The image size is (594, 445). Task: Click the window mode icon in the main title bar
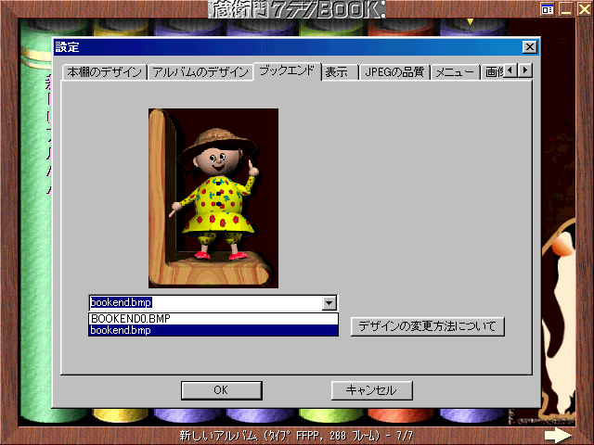548,9
